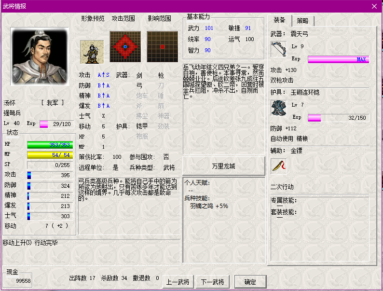Close the 武将情报 window
The height and width of the screenshot is (291, 383).
click(374, 6)
